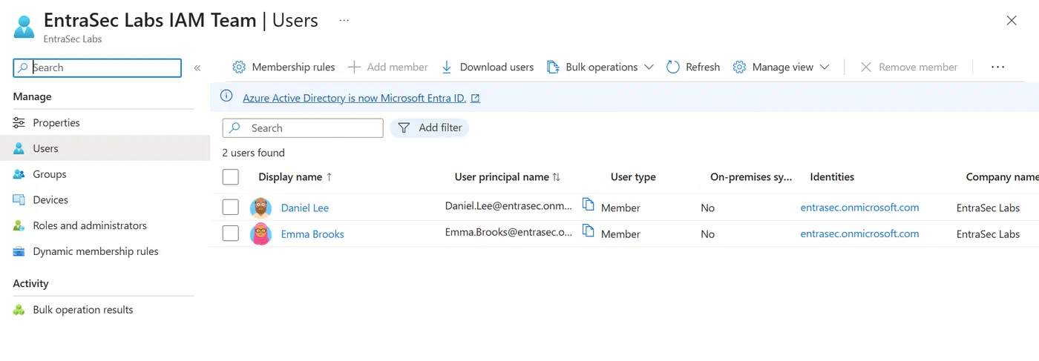Viewport: 1039px width, 361px height.
Task: Click the Bulk operation results icon
Action: pos(19,310)
